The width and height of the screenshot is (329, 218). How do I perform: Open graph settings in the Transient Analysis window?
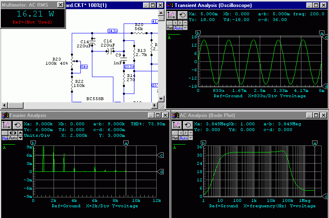pyautogui.click(x=171, y=15)
